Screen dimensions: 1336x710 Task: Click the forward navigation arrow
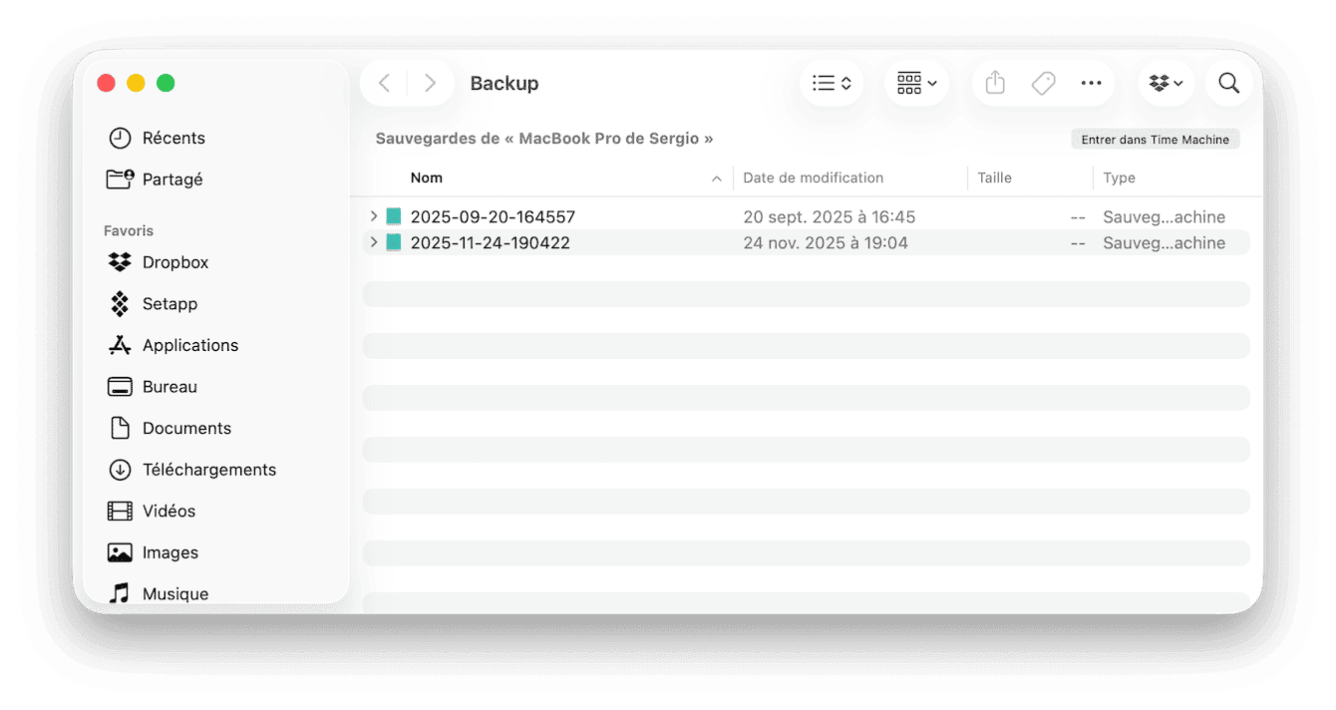tap(430, 84)
